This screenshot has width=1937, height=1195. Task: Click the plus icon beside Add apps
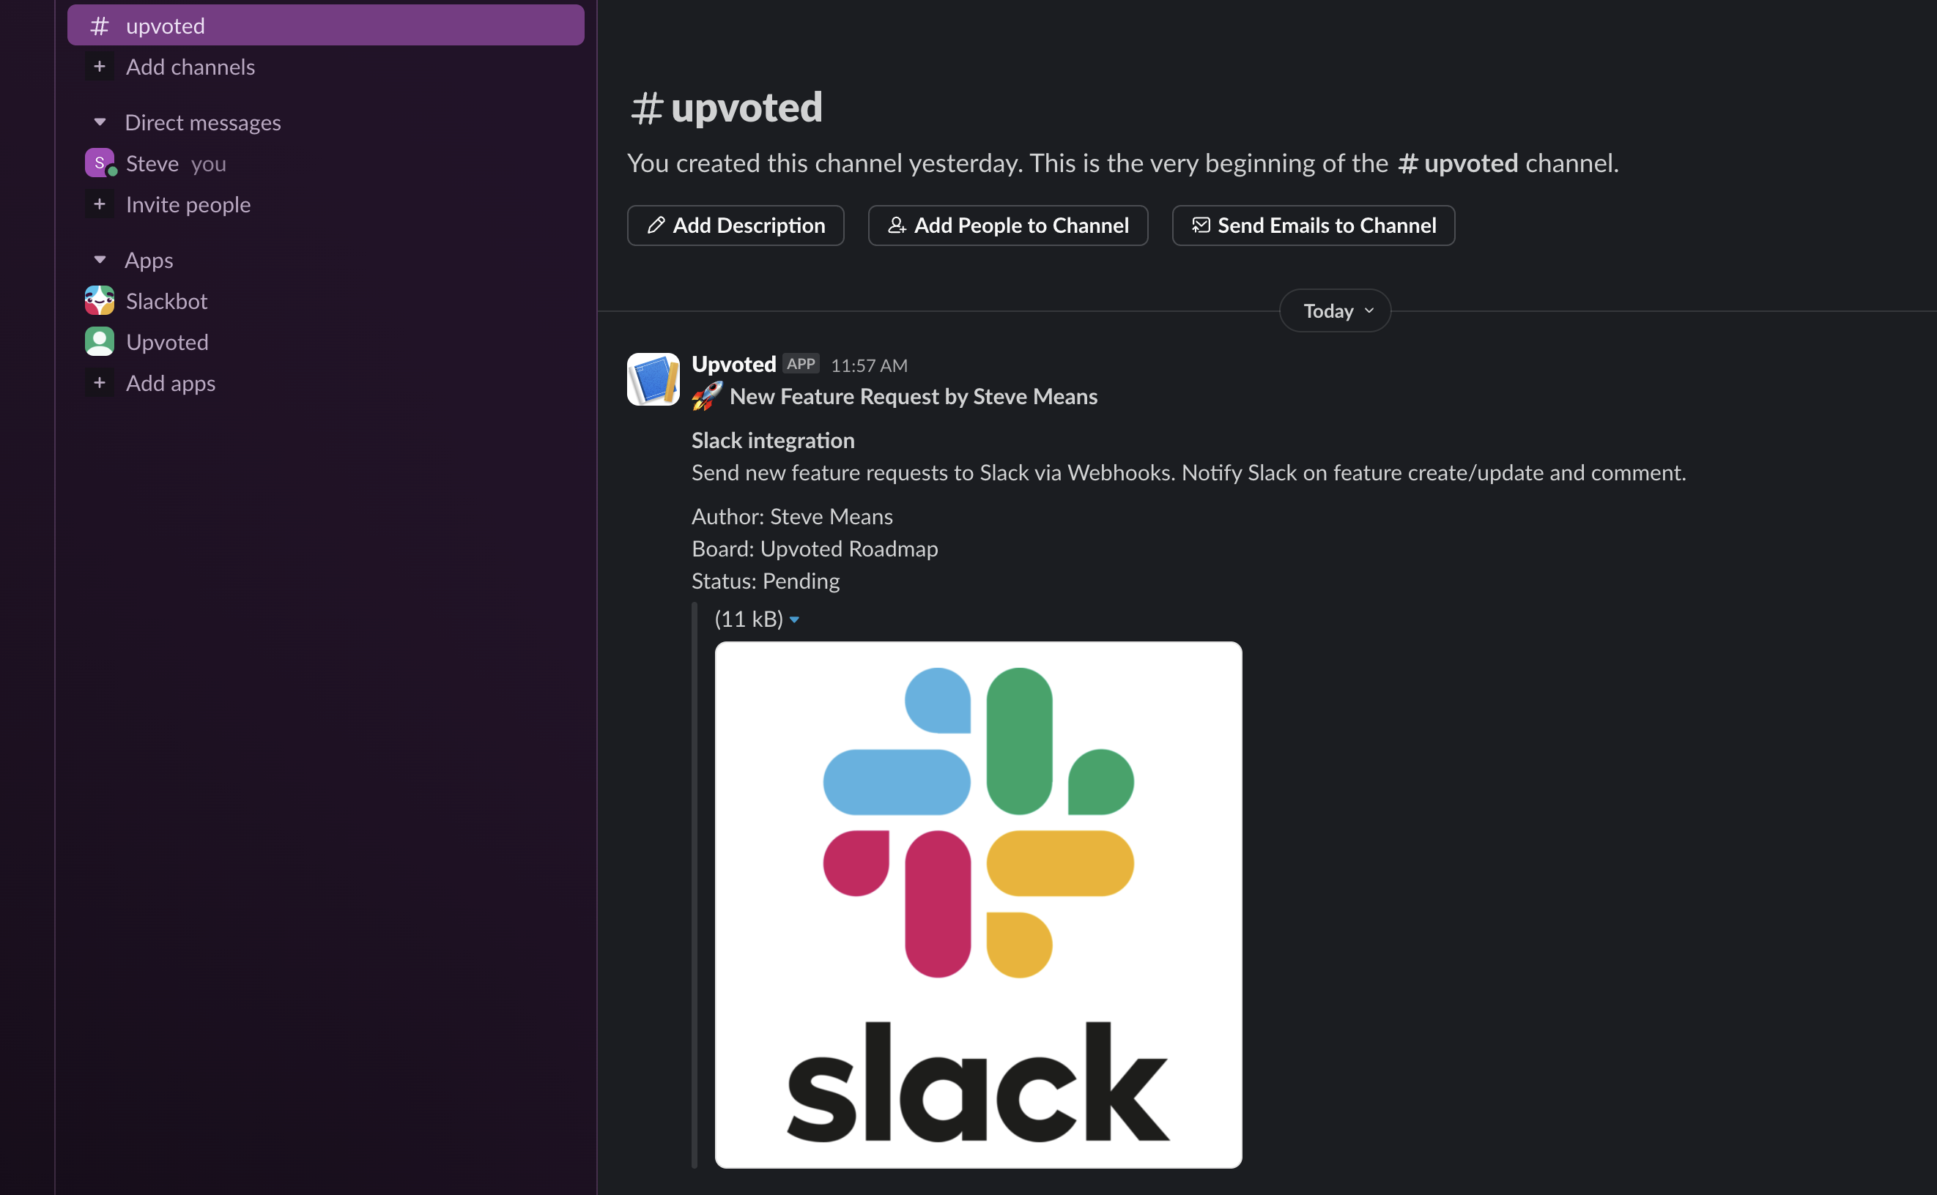tap(100, 383)
